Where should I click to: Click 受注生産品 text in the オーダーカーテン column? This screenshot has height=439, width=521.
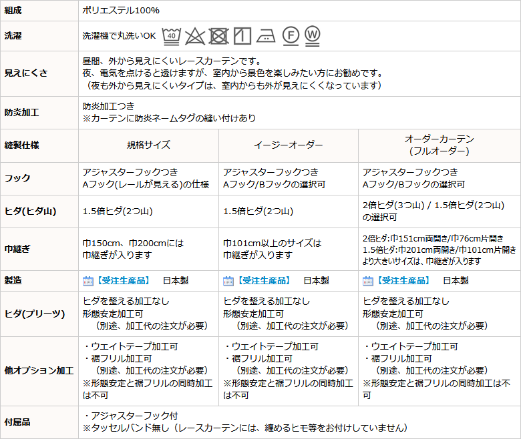tap(403, 281)
